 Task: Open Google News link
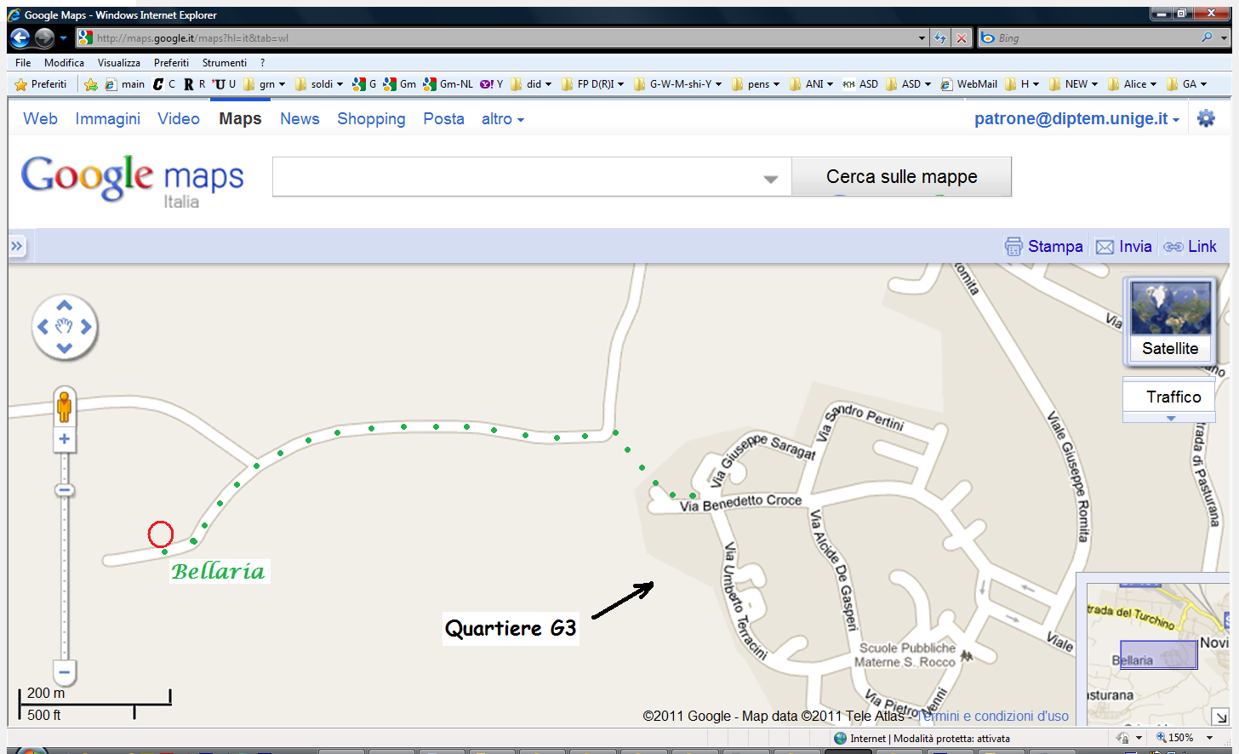click(x=300, y=118)
